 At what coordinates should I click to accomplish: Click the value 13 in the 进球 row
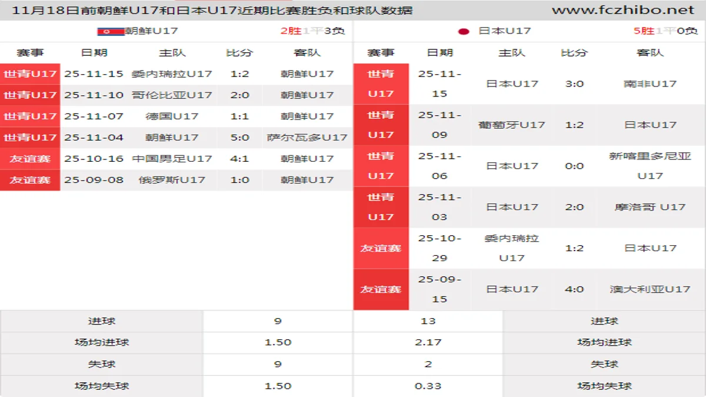(x=428, y=321)
